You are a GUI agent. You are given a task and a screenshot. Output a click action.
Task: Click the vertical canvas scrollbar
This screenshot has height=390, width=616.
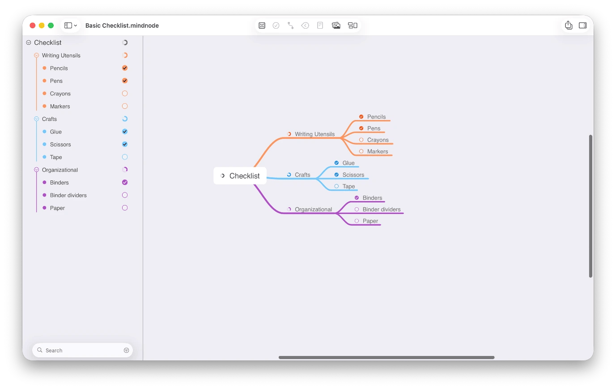[x=591, y=206]
